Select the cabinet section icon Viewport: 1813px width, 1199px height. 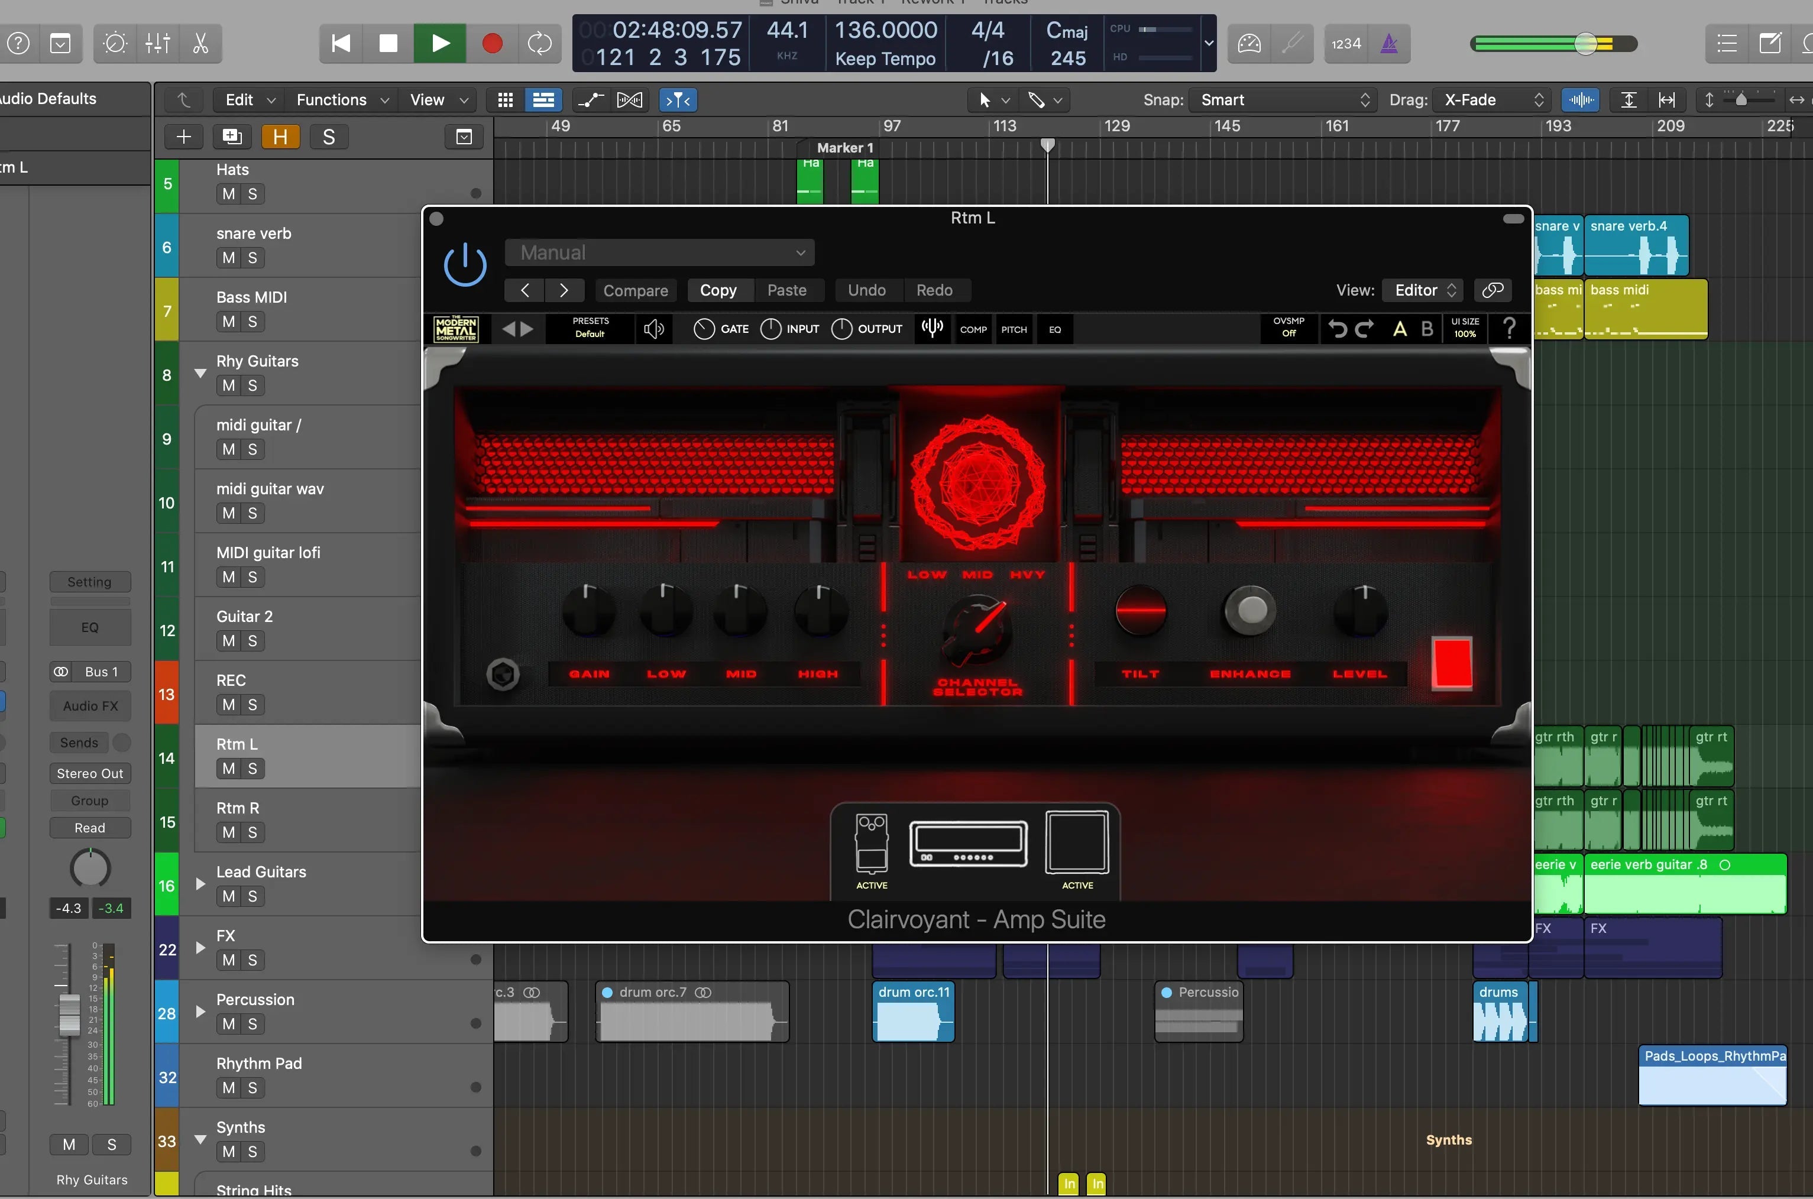[x=1077, y=842]
